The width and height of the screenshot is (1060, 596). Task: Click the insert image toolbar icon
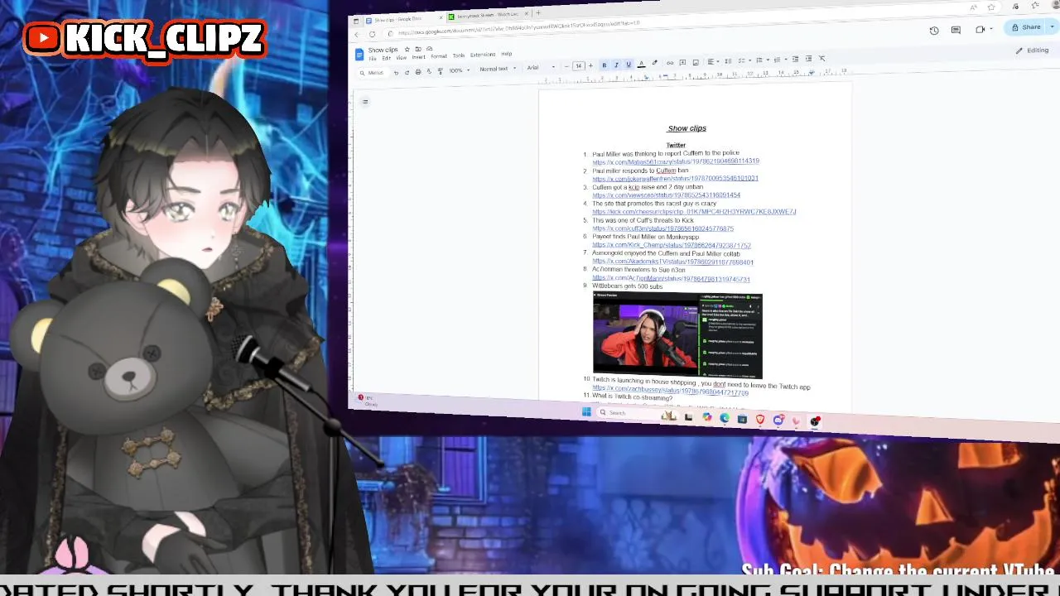696,62
